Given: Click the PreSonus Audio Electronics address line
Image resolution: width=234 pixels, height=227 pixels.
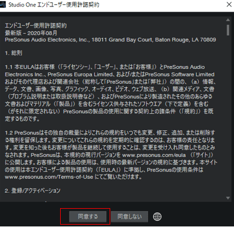Looking at the screenshot, I should [110, 40].
